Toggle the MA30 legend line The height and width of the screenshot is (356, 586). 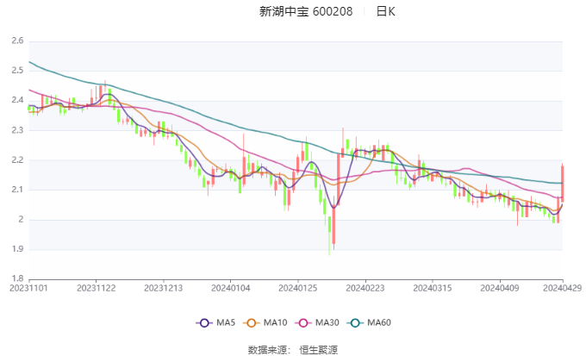click(x=317, y=322)
